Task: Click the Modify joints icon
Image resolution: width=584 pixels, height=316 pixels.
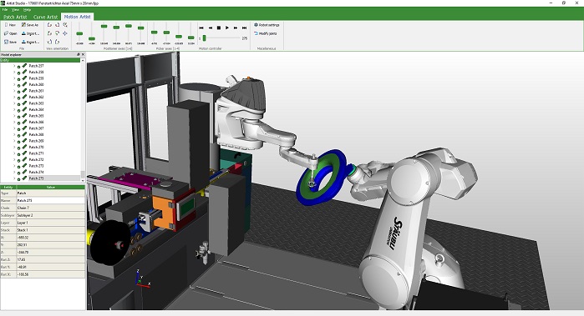Action: (x=256, y=33)
